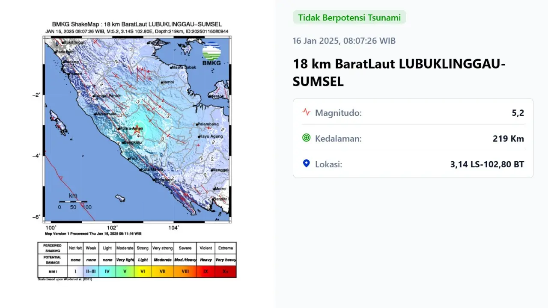This screenshot has width=548, height=308.
Task: Click the depth value 219 Km
Action: (508, 139)
